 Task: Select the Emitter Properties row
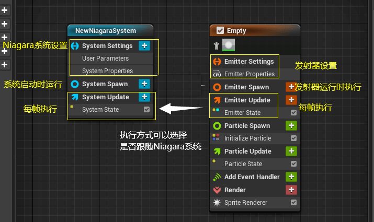pos(255,74)
